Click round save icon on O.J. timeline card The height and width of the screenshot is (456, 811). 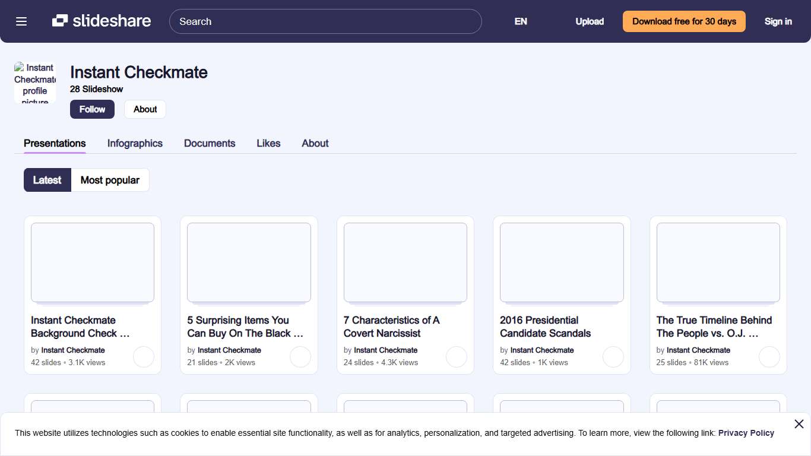click(x=769, y=357)
